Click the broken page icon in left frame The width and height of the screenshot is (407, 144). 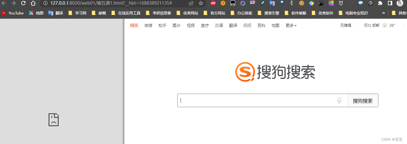coord(53,120)
